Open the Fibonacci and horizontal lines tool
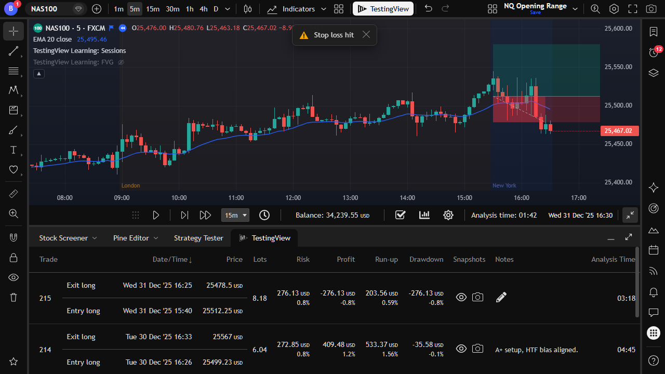 [x=14, y=71]
